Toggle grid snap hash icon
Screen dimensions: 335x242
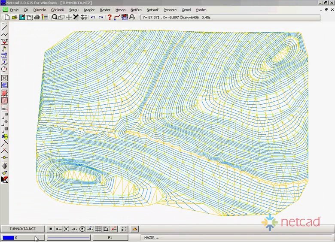pos(98,229)
